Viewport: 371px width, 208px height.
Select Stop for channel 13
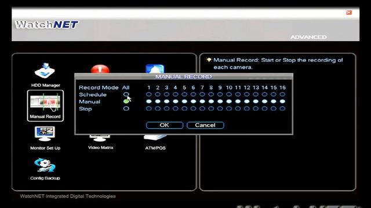[x=256, y=109]
